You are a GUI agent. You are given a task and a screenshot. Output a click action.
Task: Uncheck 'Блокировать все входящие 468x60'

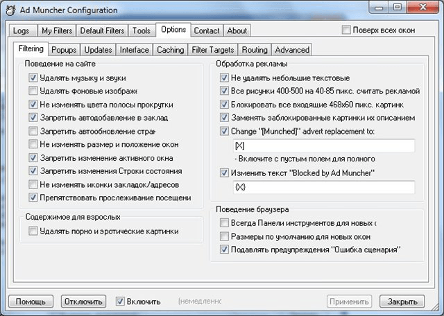coord(224,105)
